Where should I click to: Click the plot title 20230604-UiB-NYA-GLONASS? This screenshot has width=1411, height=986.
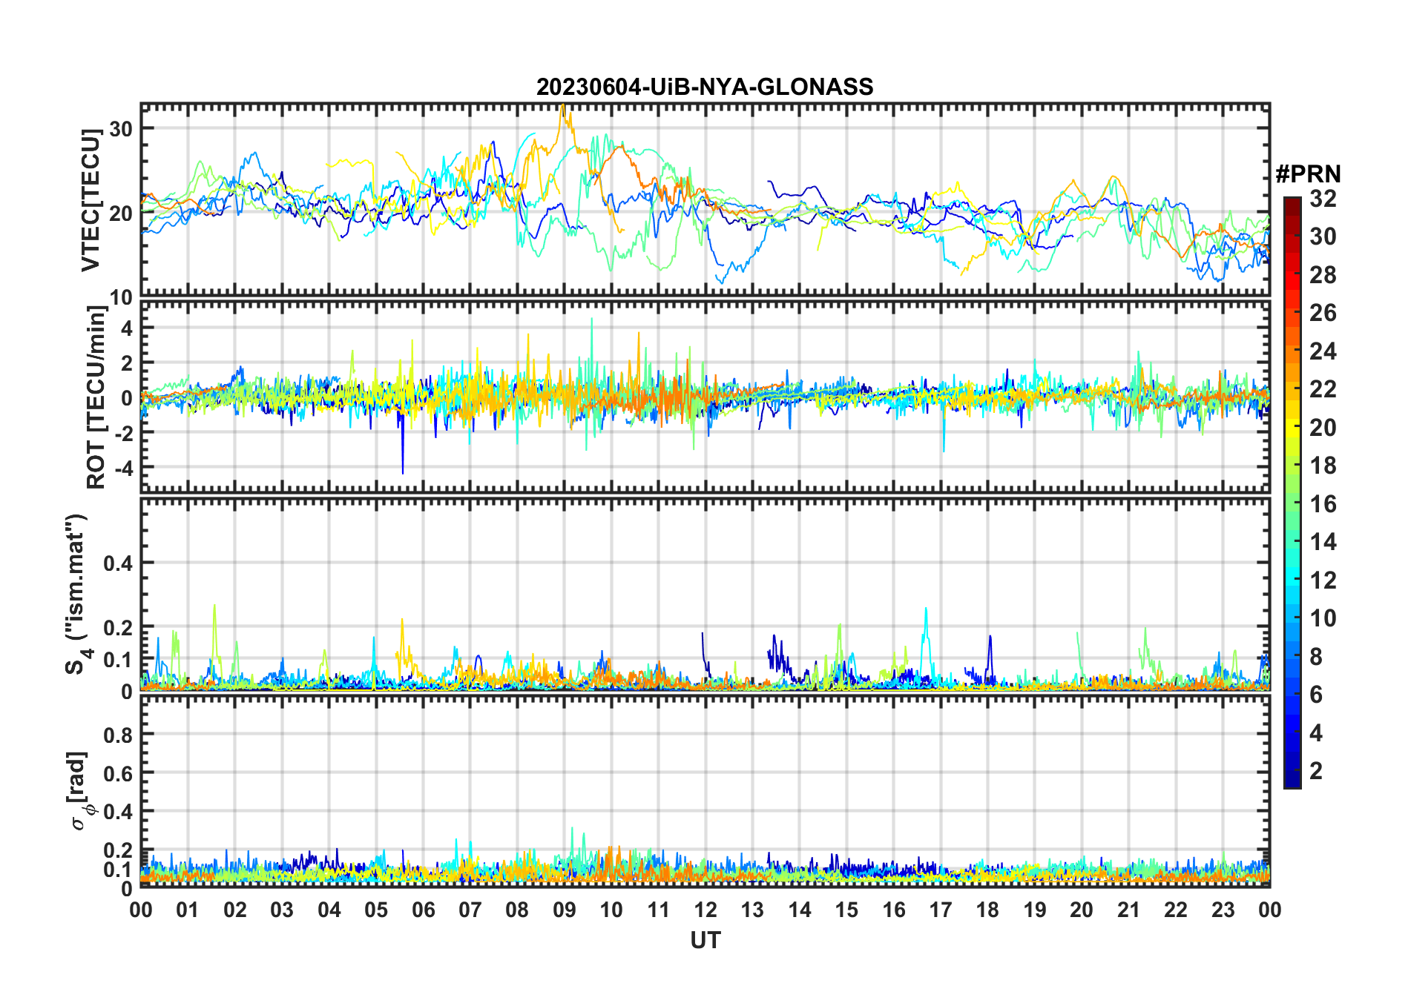click(705, 87)
